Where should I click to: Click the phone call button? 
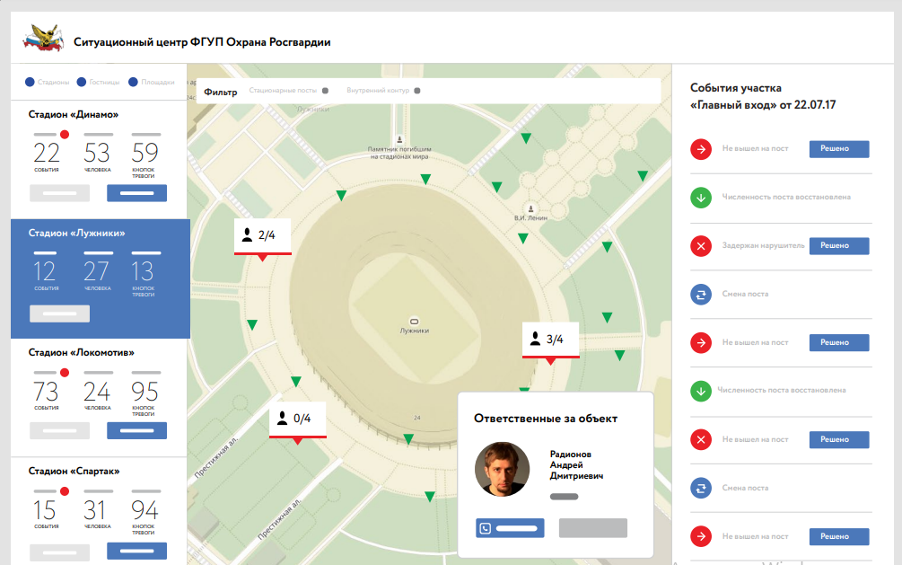click(x=510, y=528)
